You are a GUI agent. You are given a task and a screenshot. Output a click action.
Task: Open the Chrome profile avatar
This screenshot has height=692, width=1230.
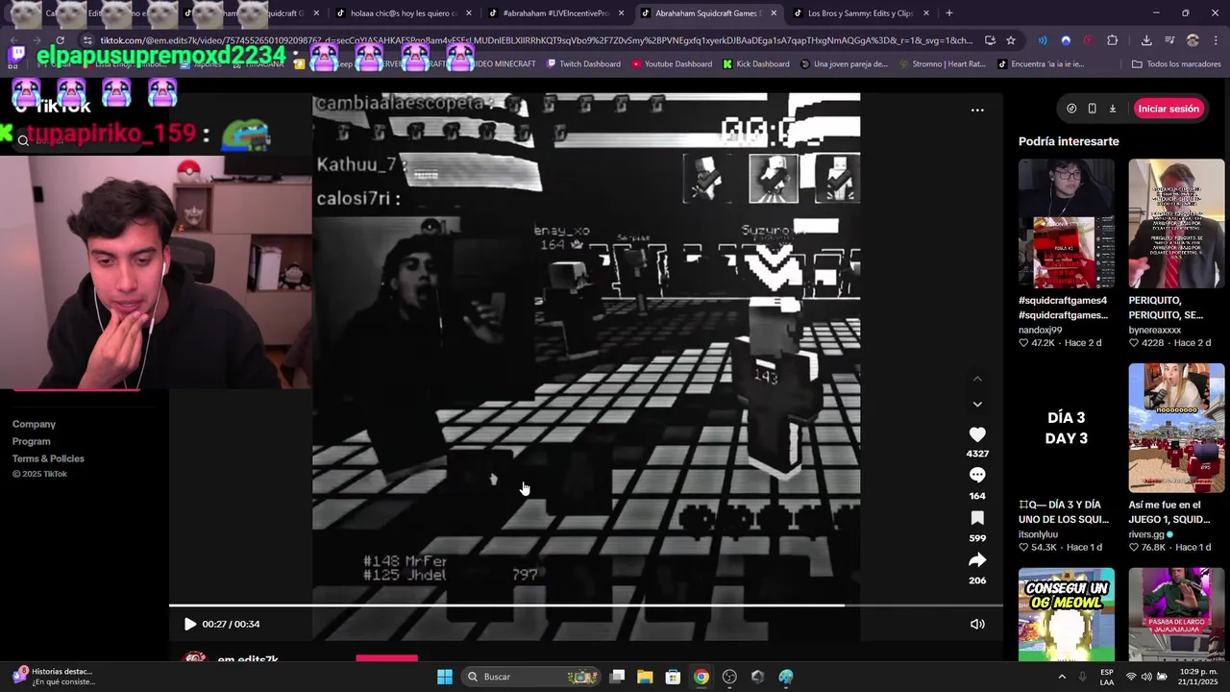1193,40
